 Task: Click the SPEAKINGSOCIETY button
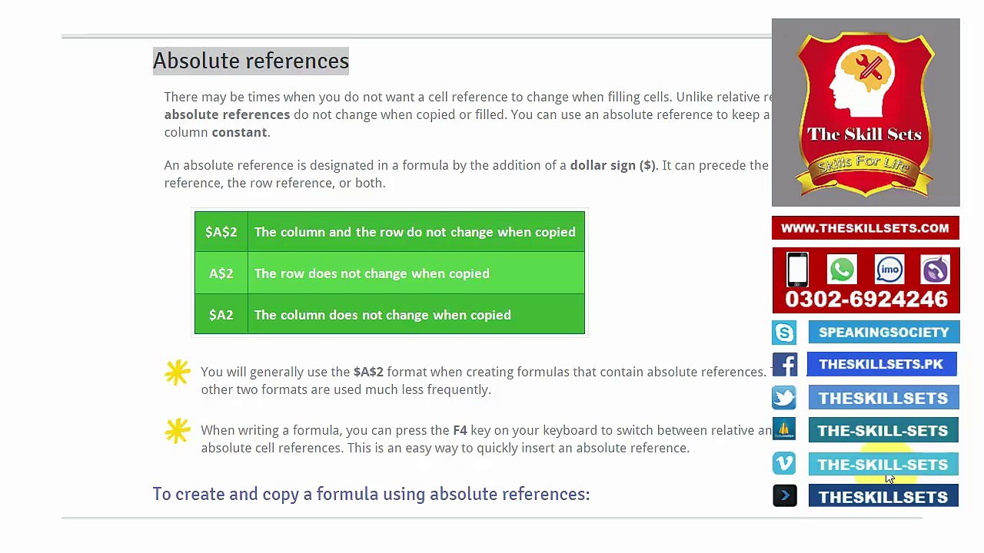883,333
